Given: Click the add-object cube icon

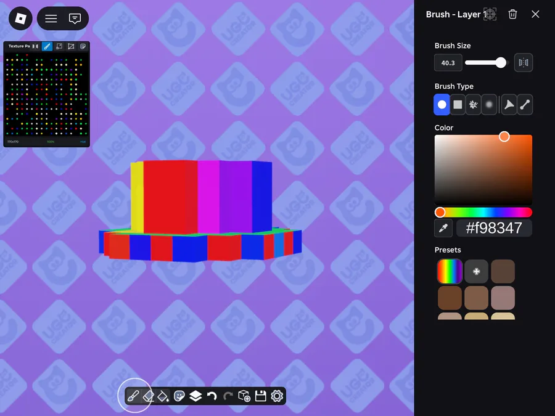Looking at the screenshot, I should point(244,396).
